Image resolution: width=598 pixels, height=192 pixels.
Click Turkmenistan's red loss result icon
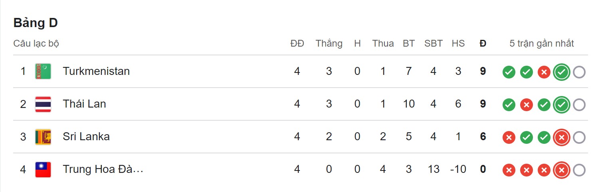544,72
